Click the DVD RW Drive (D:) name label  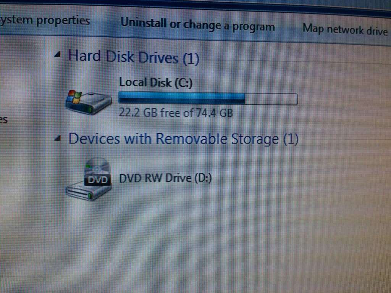165,179
